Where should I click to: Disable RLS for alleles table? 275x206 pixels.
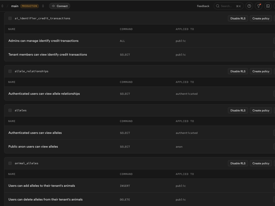coord(238,110)
